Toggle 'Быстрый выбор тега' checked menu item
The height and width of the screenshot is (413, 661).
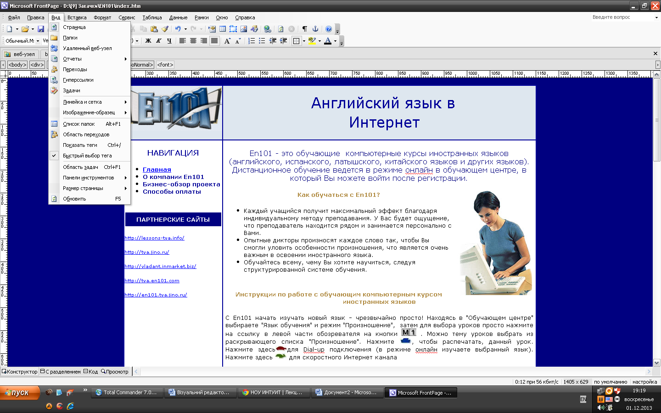point(90,156)
